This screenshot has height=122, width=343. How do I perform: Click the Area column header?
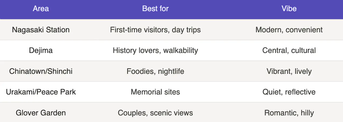41,9
